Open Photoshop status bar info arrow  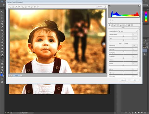click(x=33, y=113)
